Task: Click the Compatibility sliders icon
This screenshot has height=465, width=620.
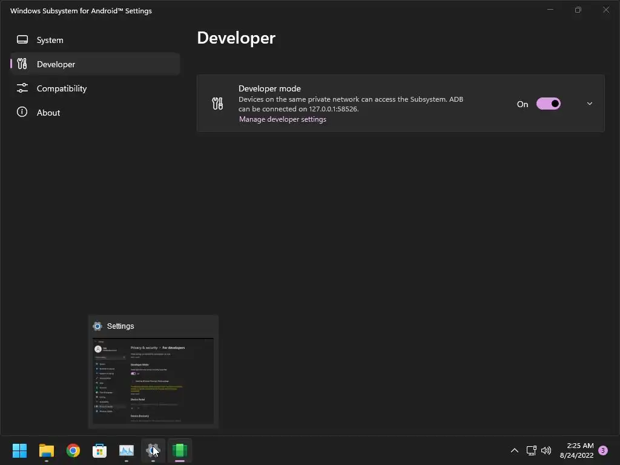Action: [22, 88]
